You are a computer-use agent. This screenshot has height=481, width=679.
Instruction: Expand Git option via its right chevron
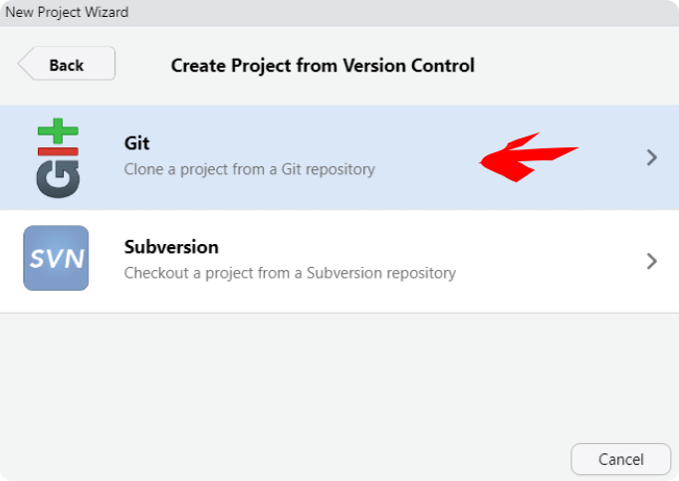pyautogui.click(x=652, y=157)
